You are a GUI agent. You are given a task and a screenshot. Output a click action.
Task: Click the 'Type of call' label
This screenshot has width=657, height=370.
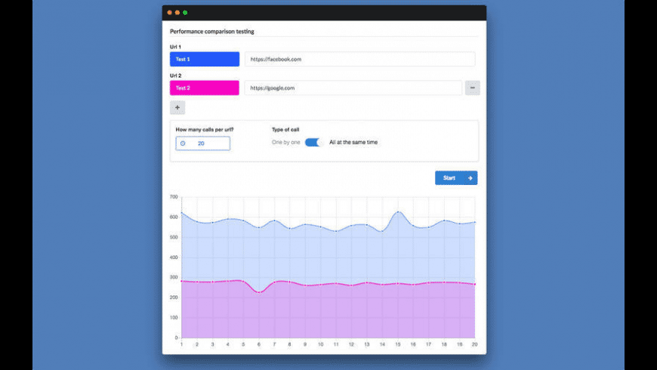285,129
